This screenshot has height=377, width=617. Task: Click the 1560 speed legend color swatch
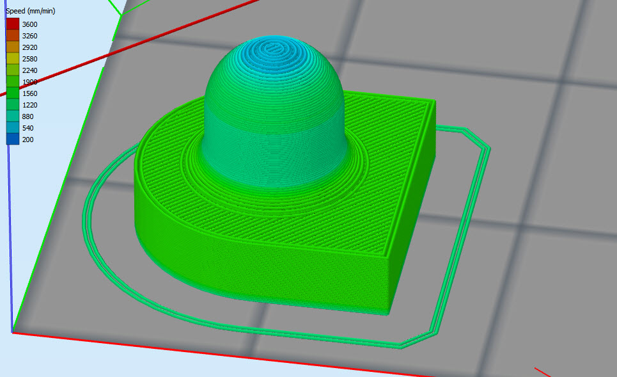(x=13, y=93)
